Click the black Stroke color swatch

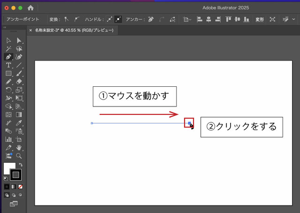click(15, 175)
